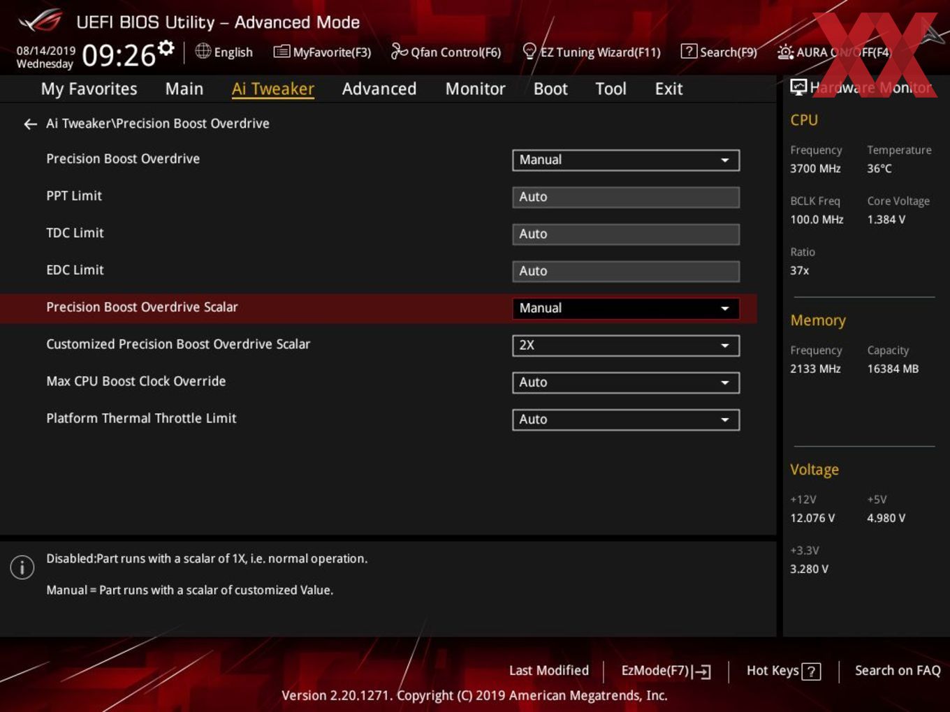
Task: Open Qfan Control(F6)
Action: point(446,52)
